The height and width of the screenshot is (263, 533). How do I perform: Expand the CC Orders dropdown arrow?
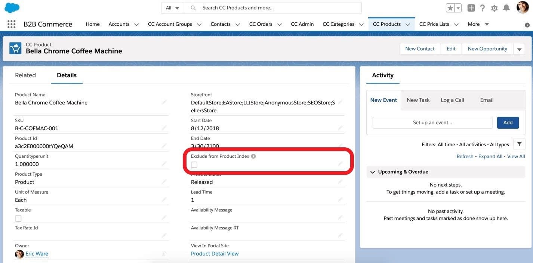[280, 24]
